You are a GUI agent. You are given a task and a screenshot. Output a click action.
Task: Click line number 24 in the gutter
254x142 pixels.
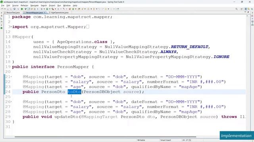point(8,92)
